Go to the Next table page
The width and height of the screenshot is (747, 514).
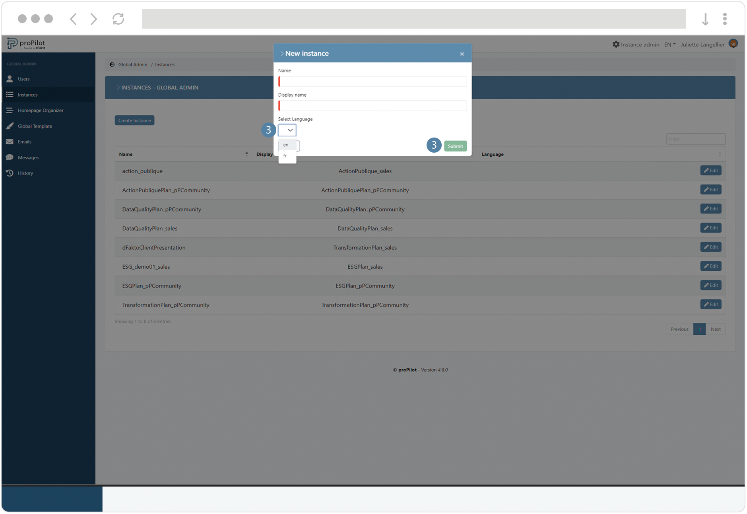[715, 329]
